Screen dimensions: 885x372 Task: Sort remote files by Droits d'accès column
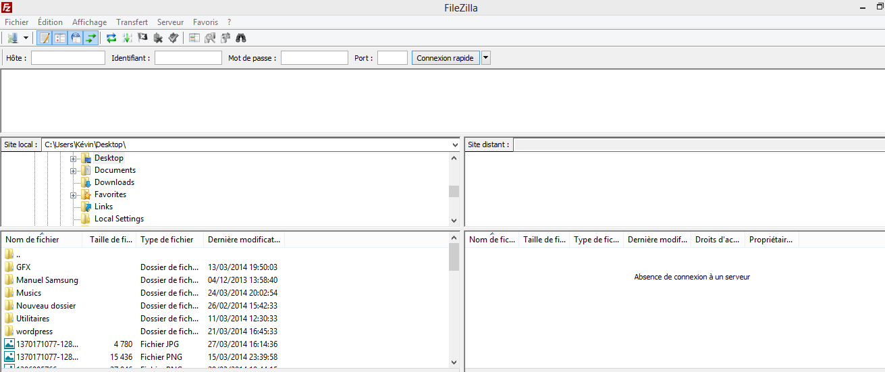tap(718, 240)
